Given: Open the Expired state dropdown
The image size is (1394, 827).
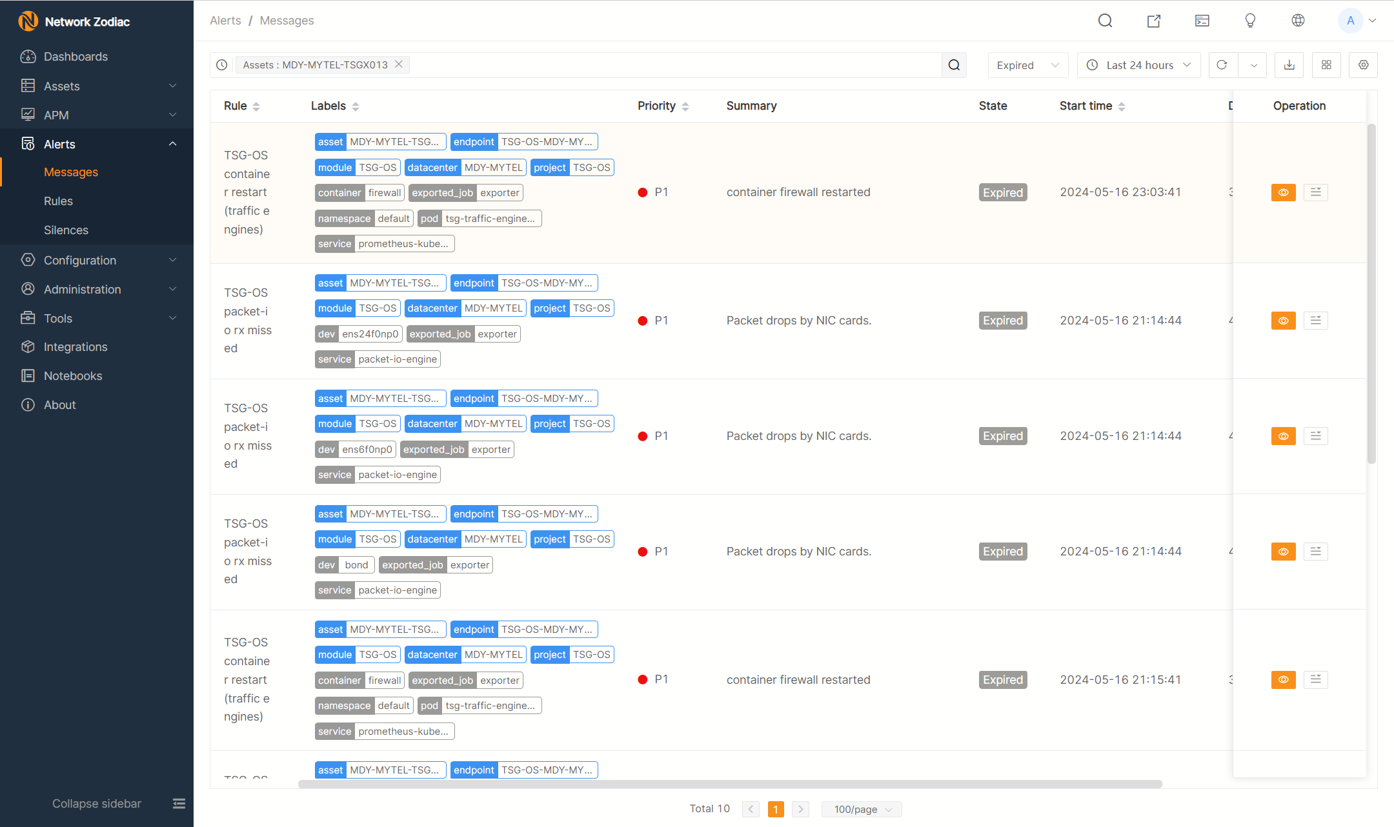Looking at the screenshot, I should pos(1027,65).
